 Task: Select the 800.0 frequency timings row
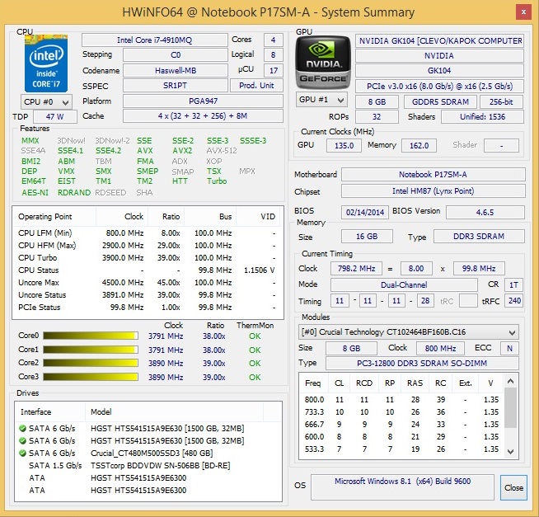coord(401,399)
